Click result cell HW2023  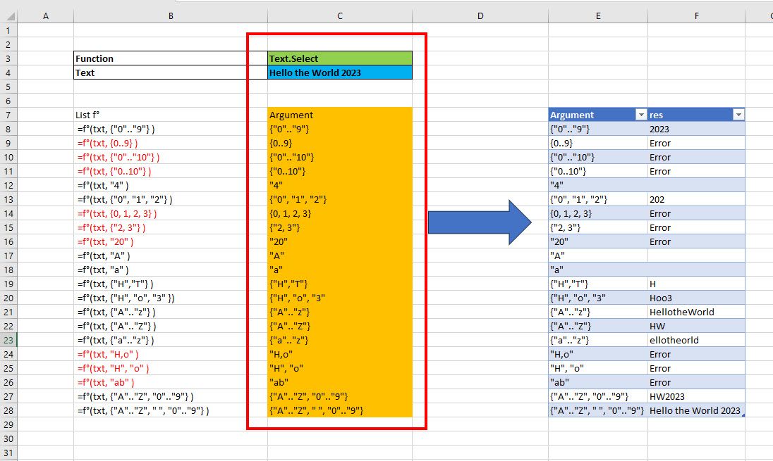coord(696,396)
